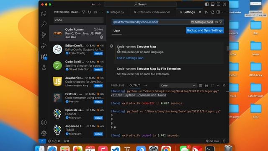268x151 pixels.
Task: Refresh the extensions list
Action: click(x=89, y=12)
